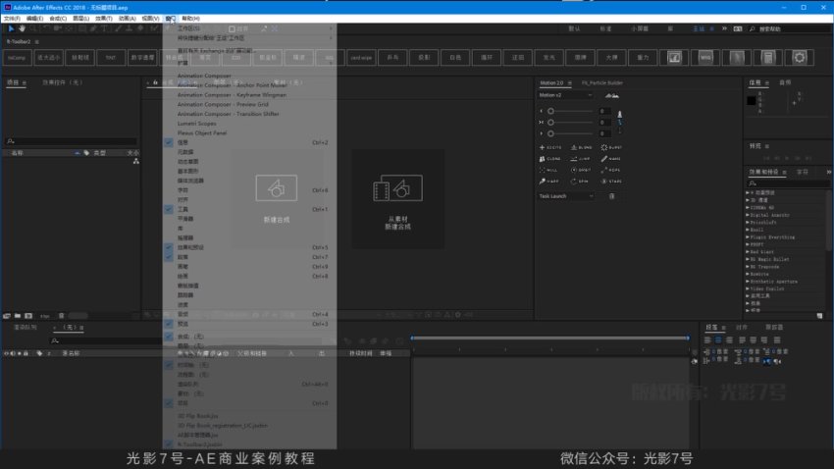The height and width of the screenshot is (469, 834).
Task: Click the align left text icon in Paragraph panel
Action: coord(707,339)
